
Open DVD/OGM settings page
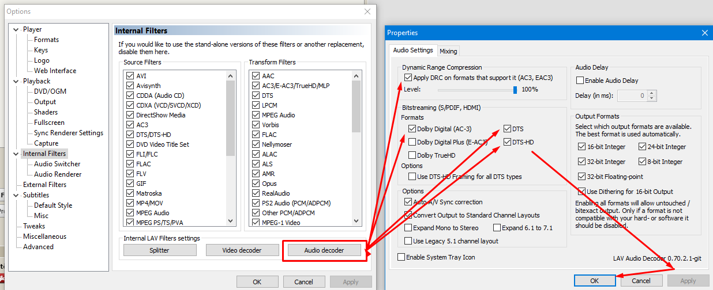pos(50,91)
